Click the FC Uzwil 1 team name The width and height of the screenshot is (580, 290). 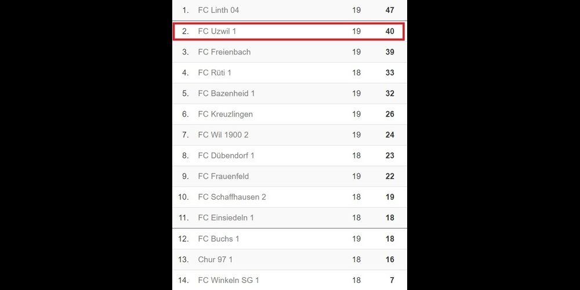[217, 31]
